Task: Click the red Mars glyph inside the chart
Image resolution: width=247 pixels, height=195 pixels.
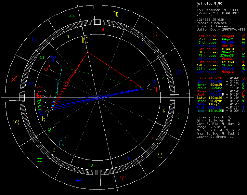Action: (47, 68)
